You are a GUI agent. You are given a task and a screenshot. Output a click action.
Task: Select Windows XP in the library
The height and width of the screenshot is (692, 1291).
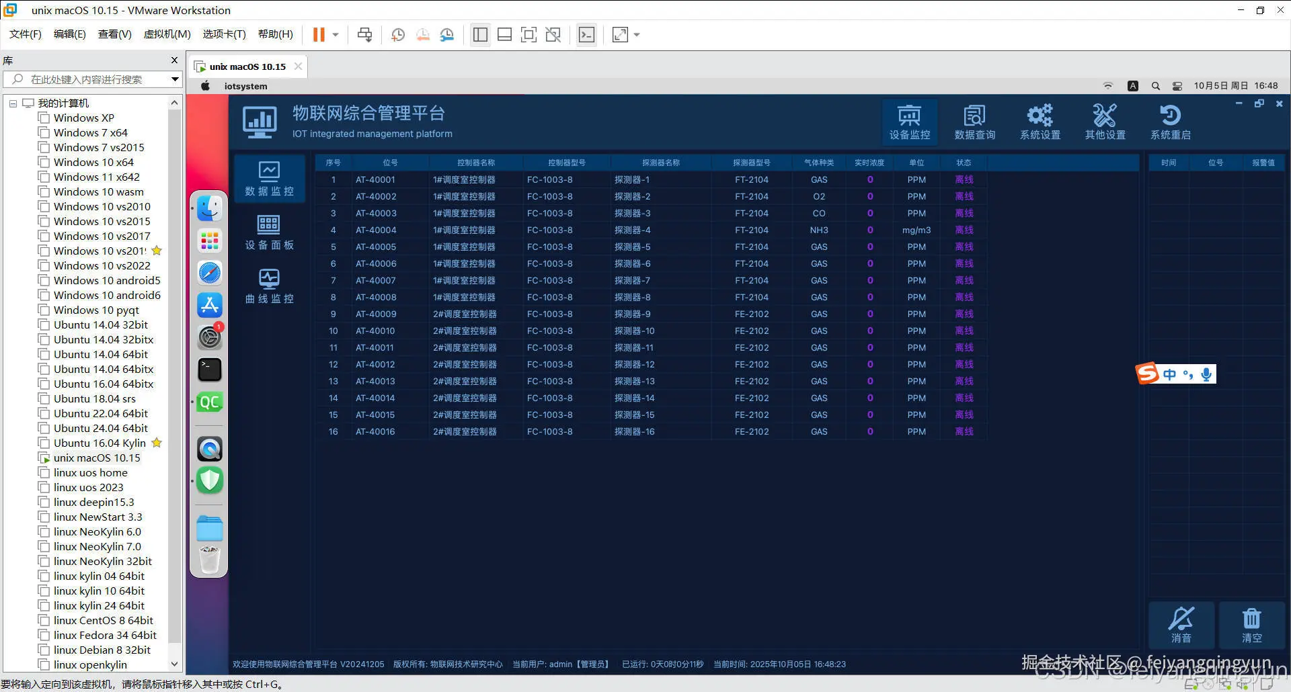tap(84, 118)
